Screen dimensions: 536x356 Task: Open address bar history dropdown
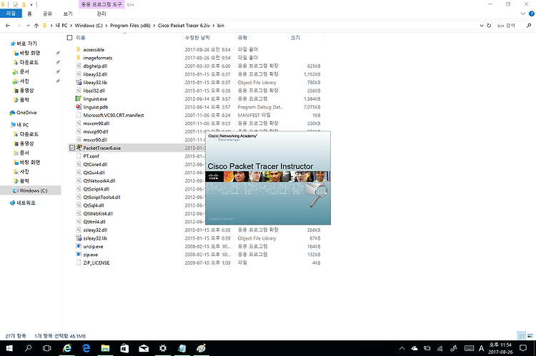click(x=482, y=26)
